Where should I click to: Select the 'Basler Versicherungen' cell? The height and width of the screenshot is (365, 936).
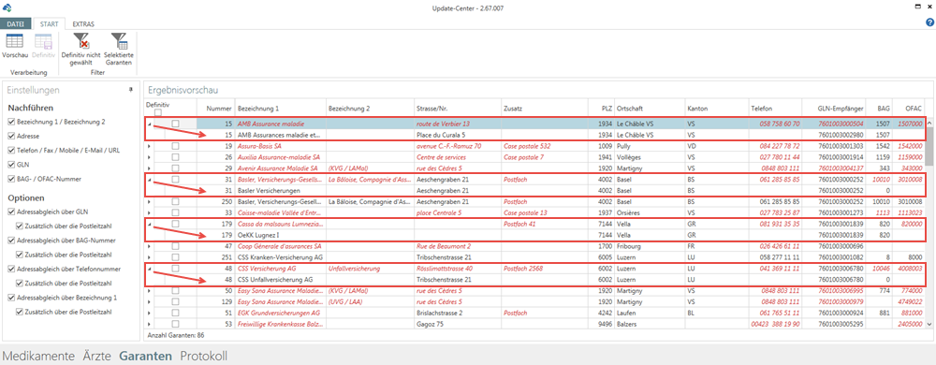click(x=281, y=190)
